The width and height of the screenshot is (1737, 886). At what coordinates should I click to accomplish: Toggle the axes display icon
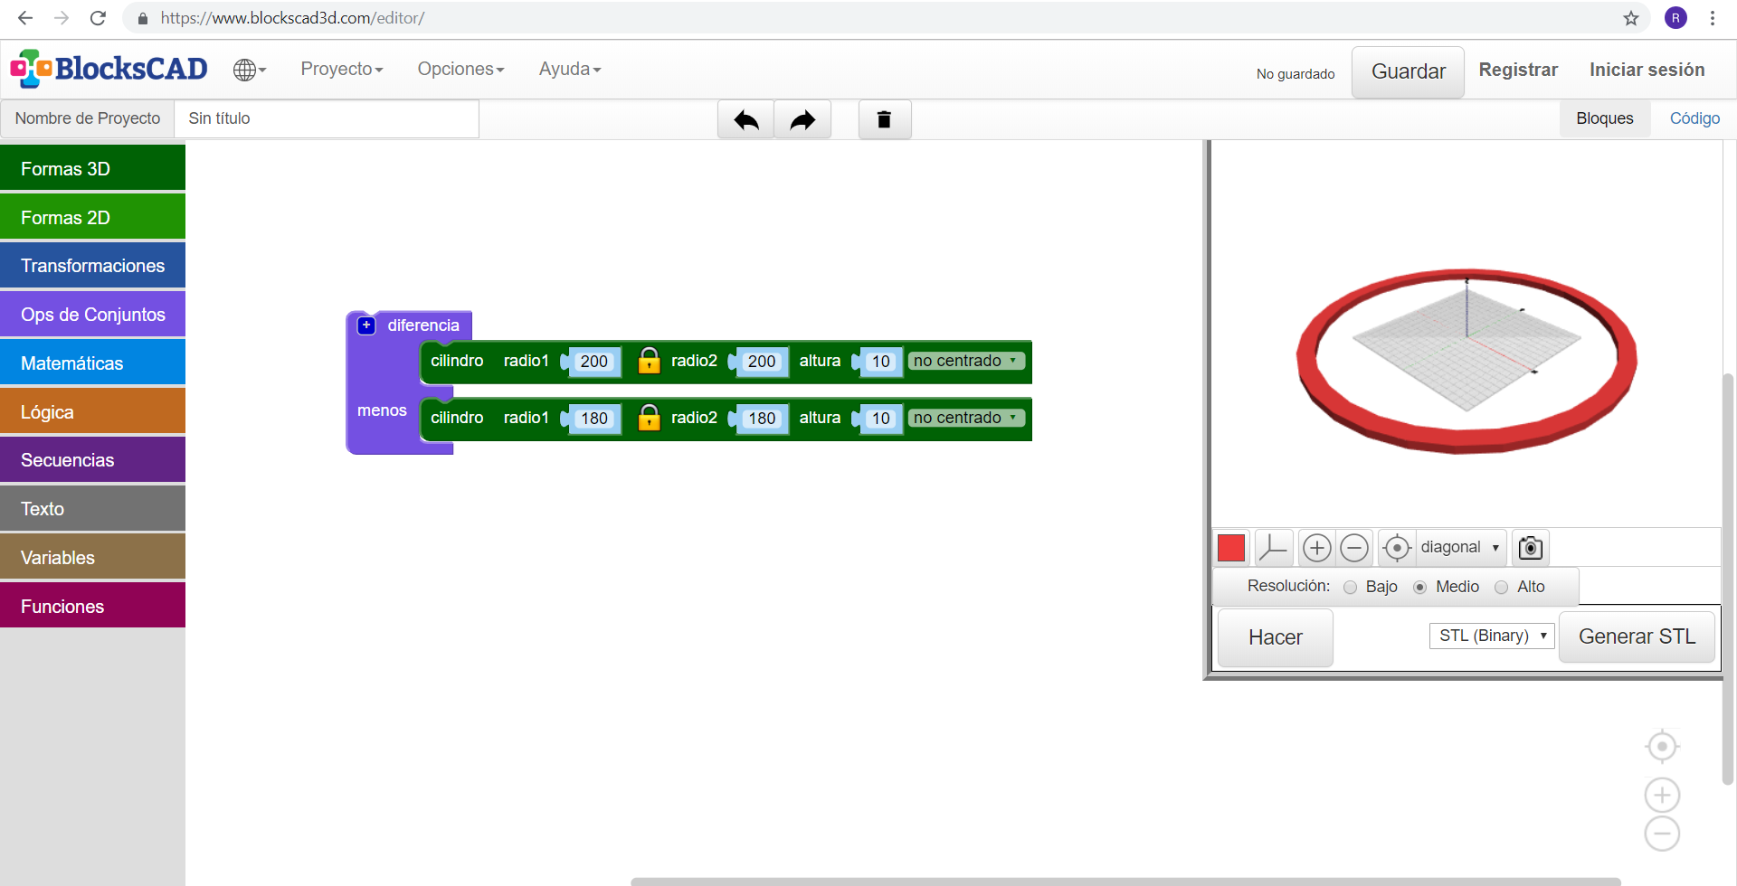[1273, 548]
